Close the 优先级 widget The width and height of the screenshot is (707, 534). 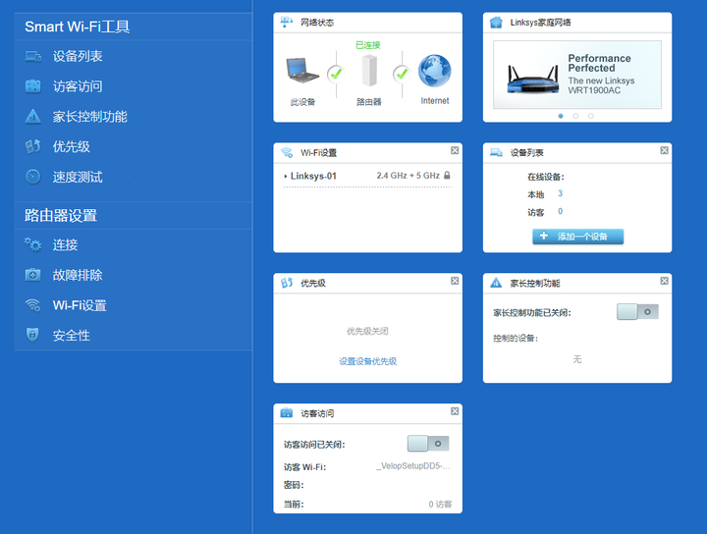coord(455,281)
